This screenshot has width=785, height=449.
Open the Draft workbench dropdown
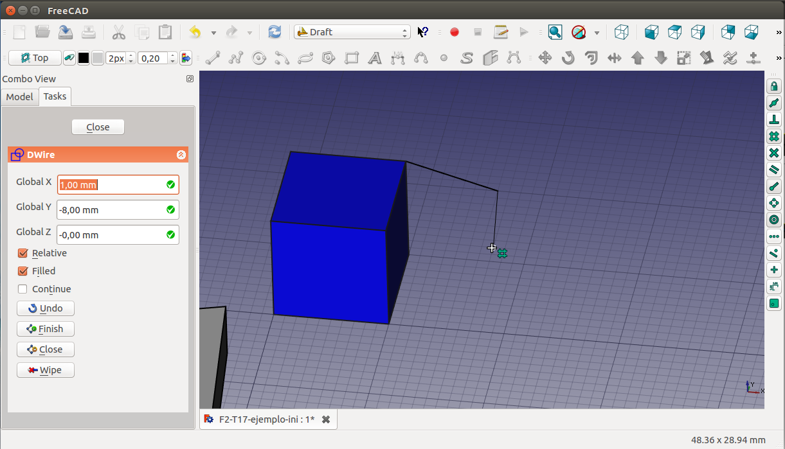click(x=352, y=32)
